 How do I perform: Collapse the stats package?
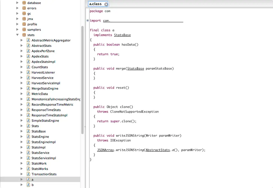coord(17,35)
